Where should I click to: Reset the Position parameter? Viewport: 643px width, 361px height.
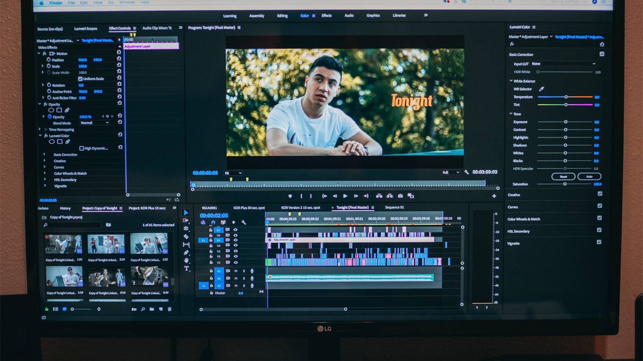(119, 59)
